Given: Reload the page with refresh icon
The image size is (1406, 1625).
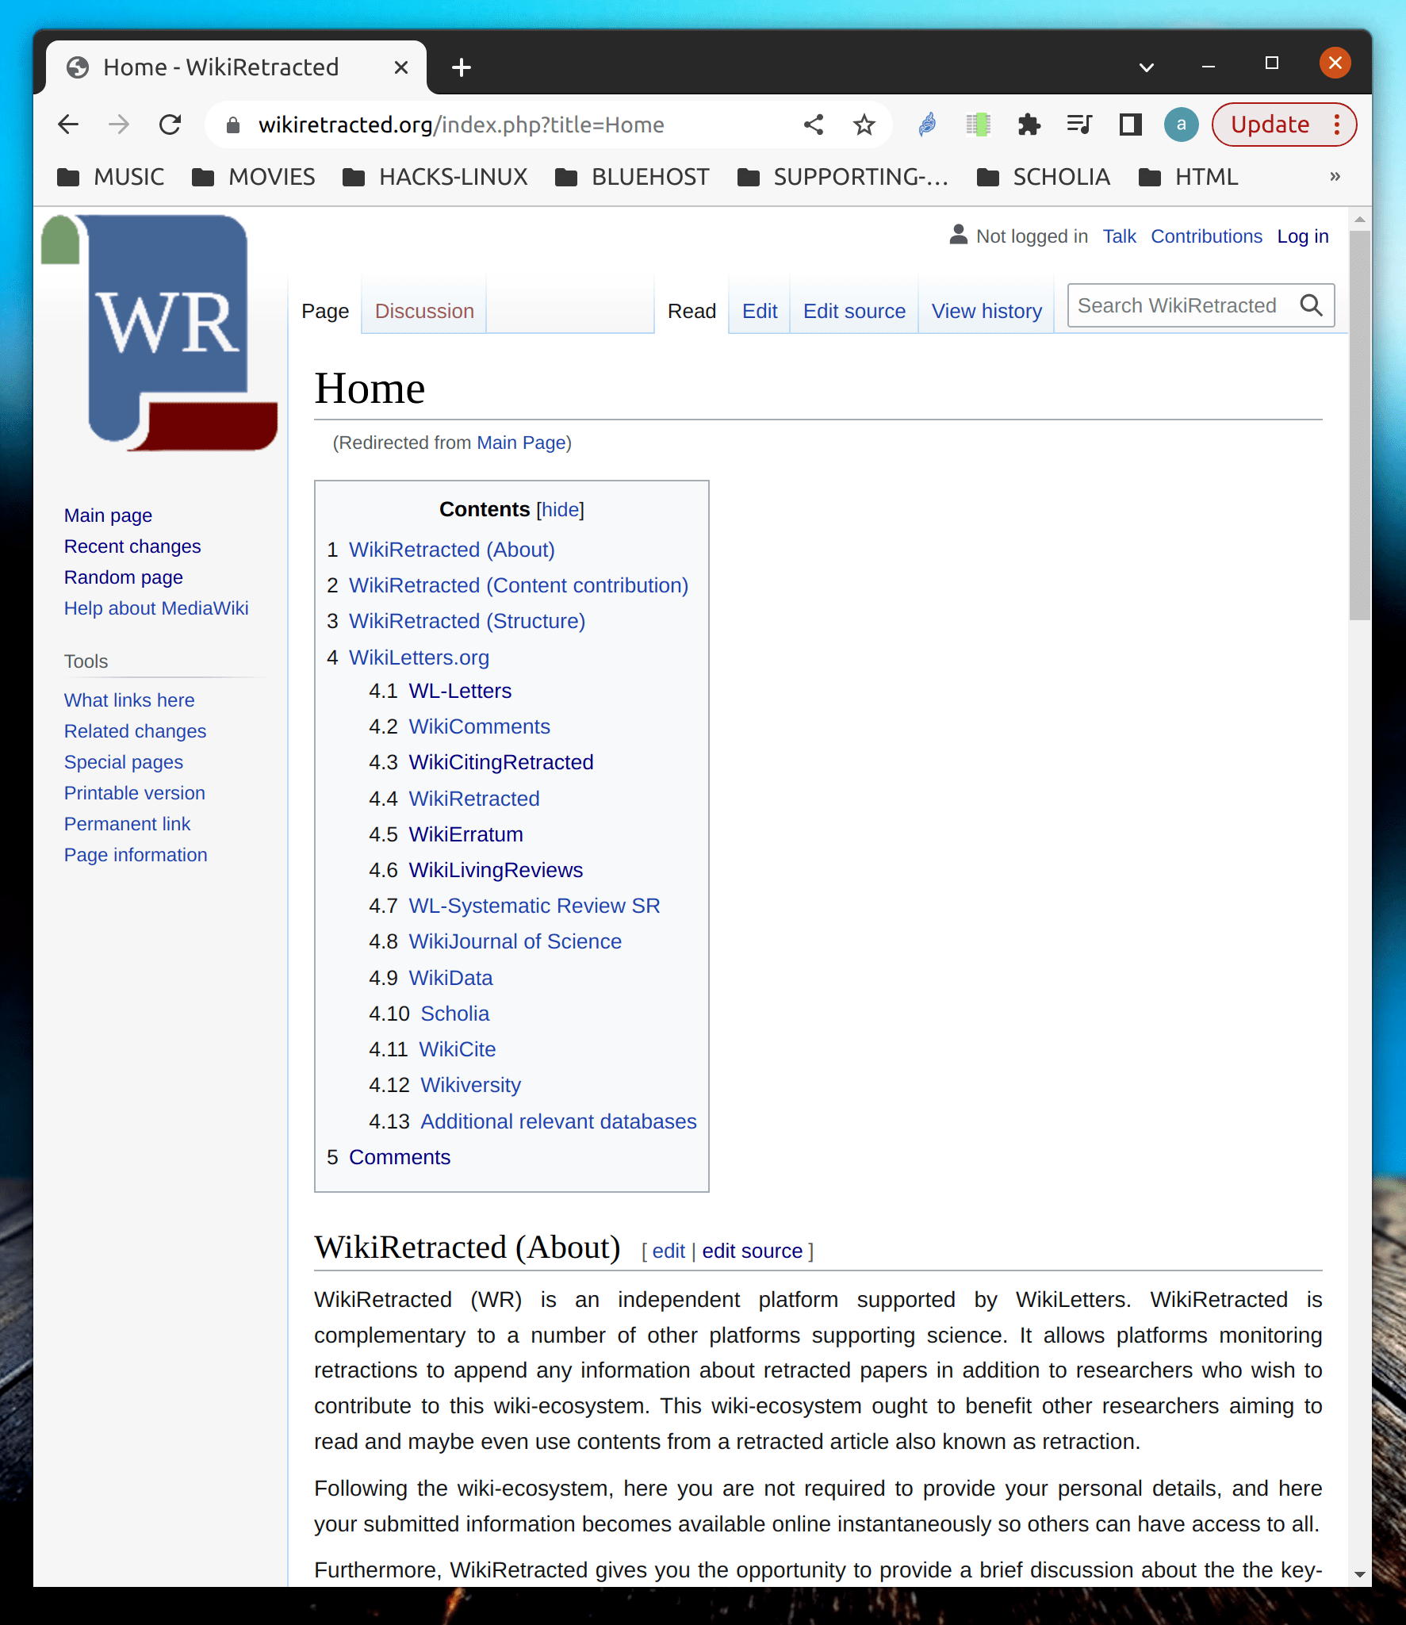Looking at the screenshot, I should [x=170, y=125].
